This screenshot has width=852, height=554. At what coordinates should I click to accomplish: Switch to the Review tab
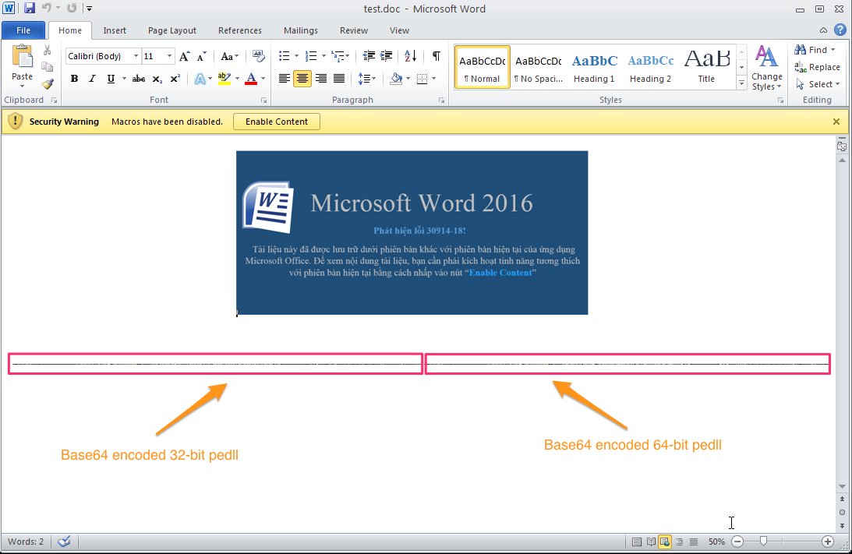tap(354, 30)
